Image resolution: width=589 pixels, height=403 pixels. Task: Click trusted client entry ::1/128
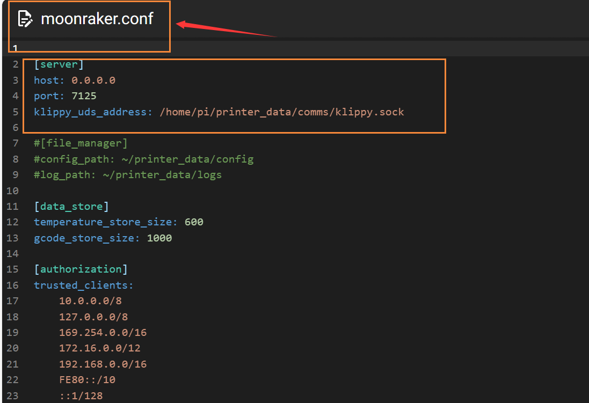click(x=81, y=396)
